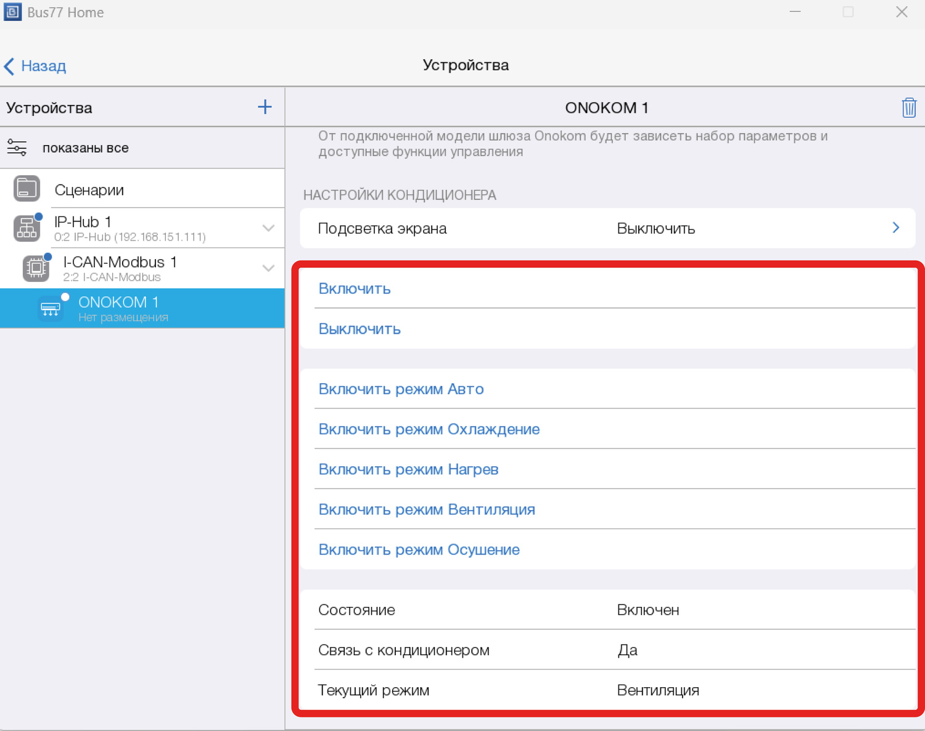Click the IP-Hub 1 network icon
The height and width of the screenshot is (731, 925).
coord(27,228)
